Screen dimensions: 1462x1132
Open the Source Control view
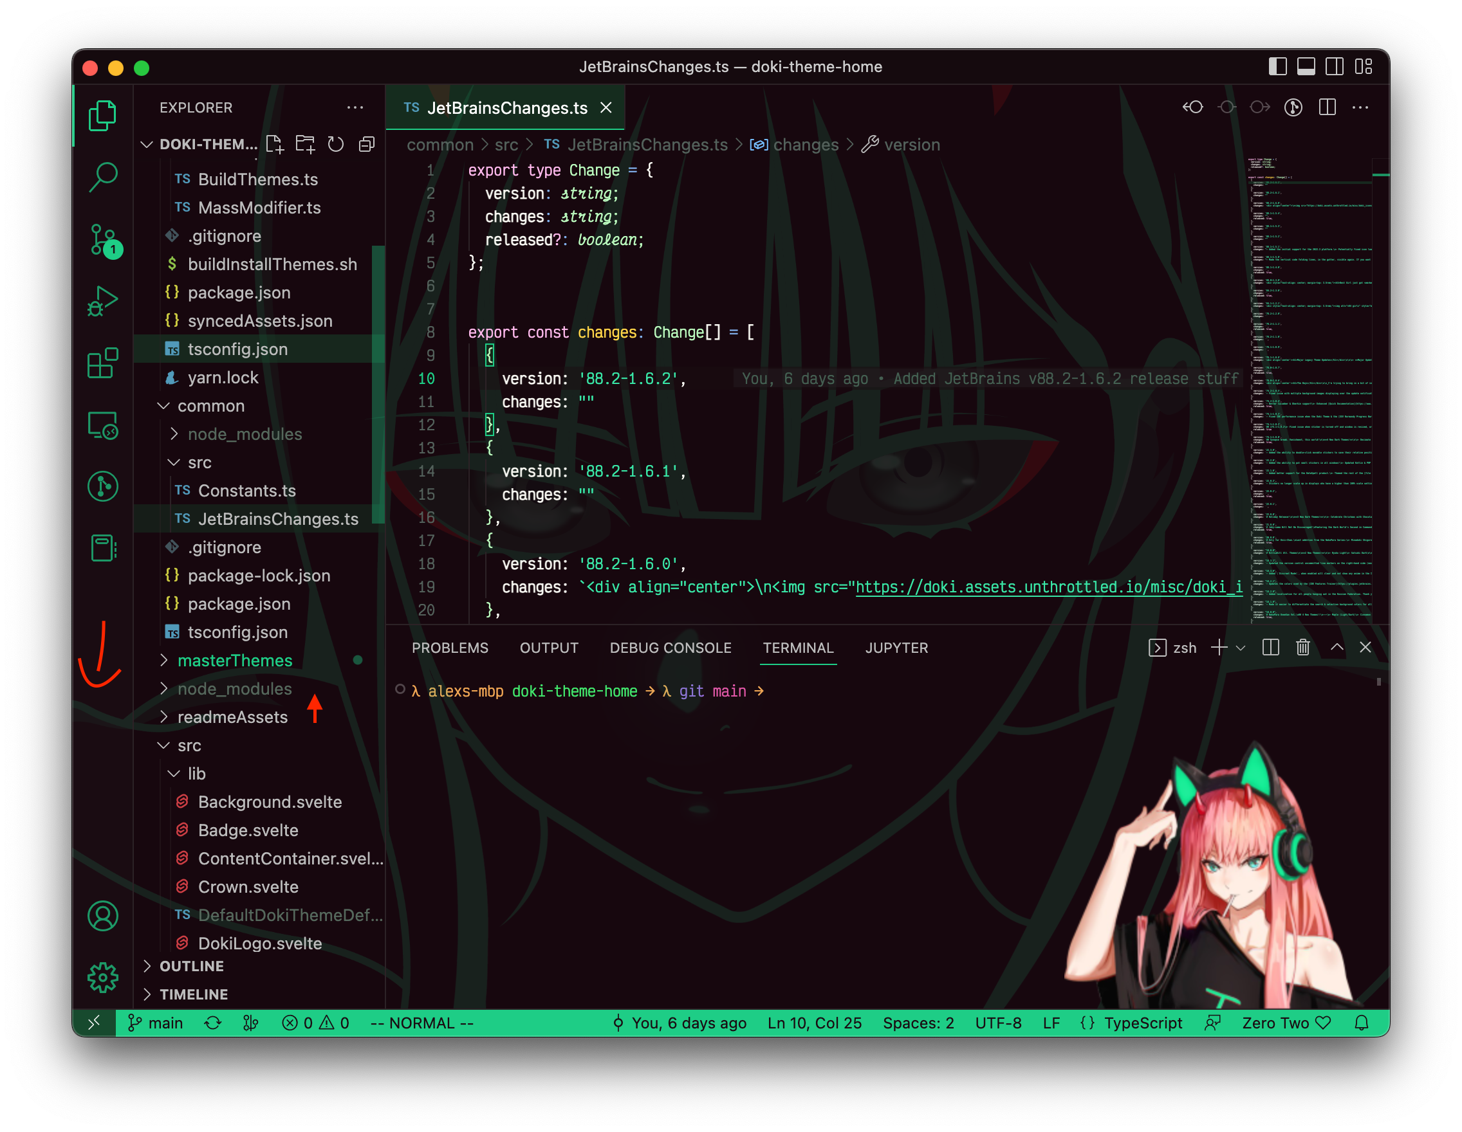point(103,239)
